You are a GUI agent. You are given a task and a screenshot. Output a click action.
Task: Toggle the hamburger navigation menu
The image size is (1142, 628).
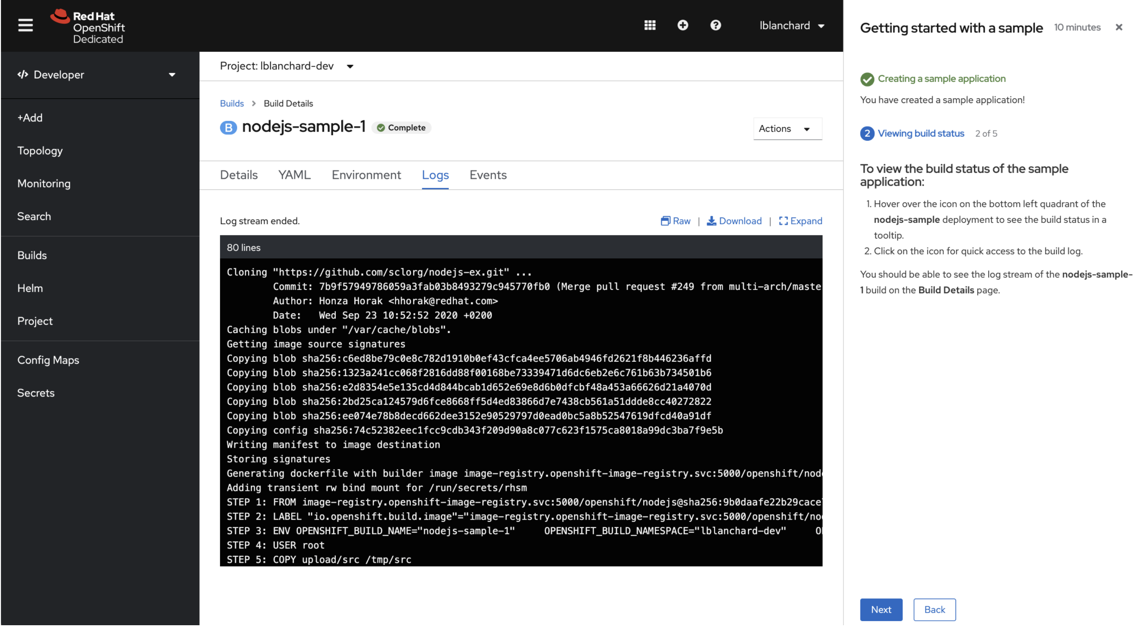point(25,25)
